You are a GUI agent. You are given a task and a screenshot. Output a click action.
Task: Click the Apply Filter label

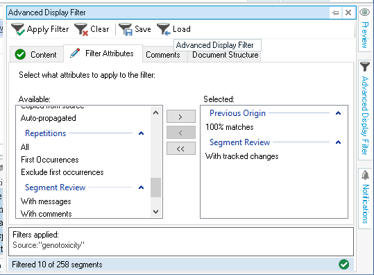pyautogui.click(x=48, y=29)
